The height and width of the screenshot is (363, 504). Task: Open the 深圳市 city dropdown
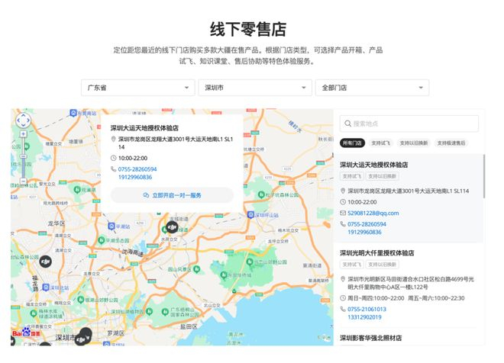255,88
